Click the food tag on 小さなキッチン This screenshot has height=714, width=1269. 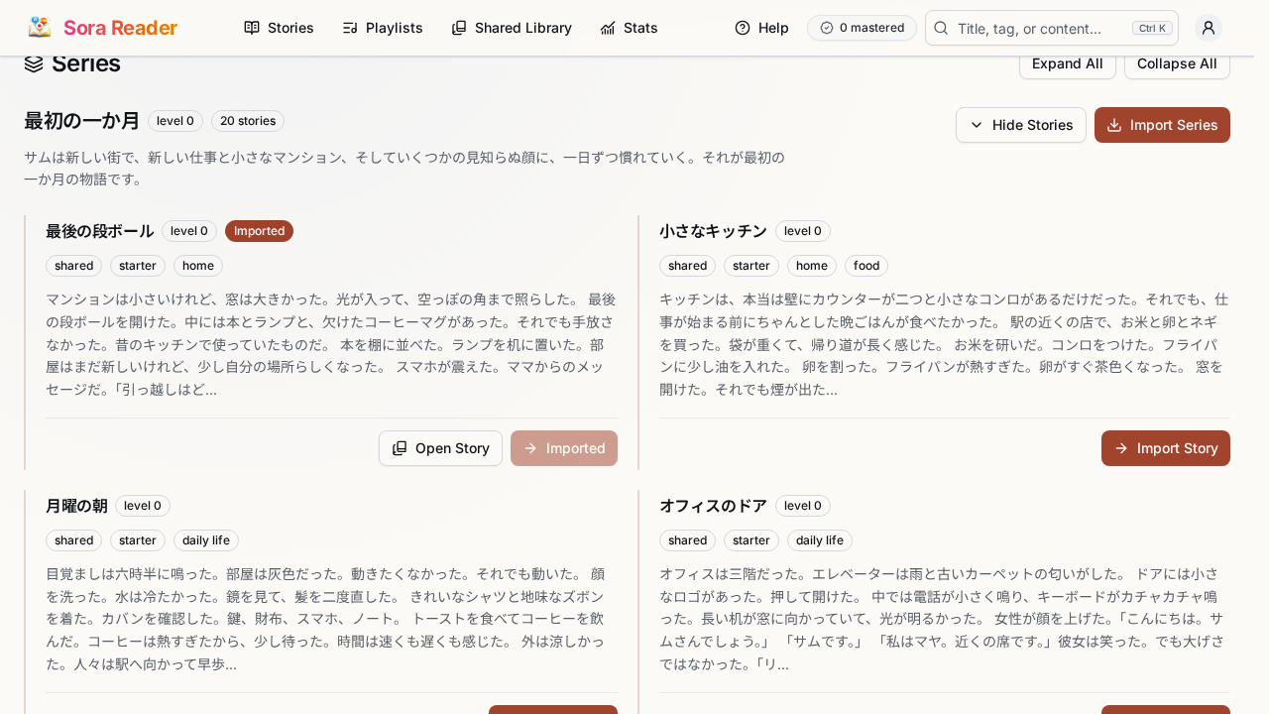click(x=866, y=266)
